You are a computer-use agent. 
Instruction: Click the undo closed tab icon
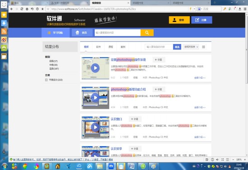[32, 9]
